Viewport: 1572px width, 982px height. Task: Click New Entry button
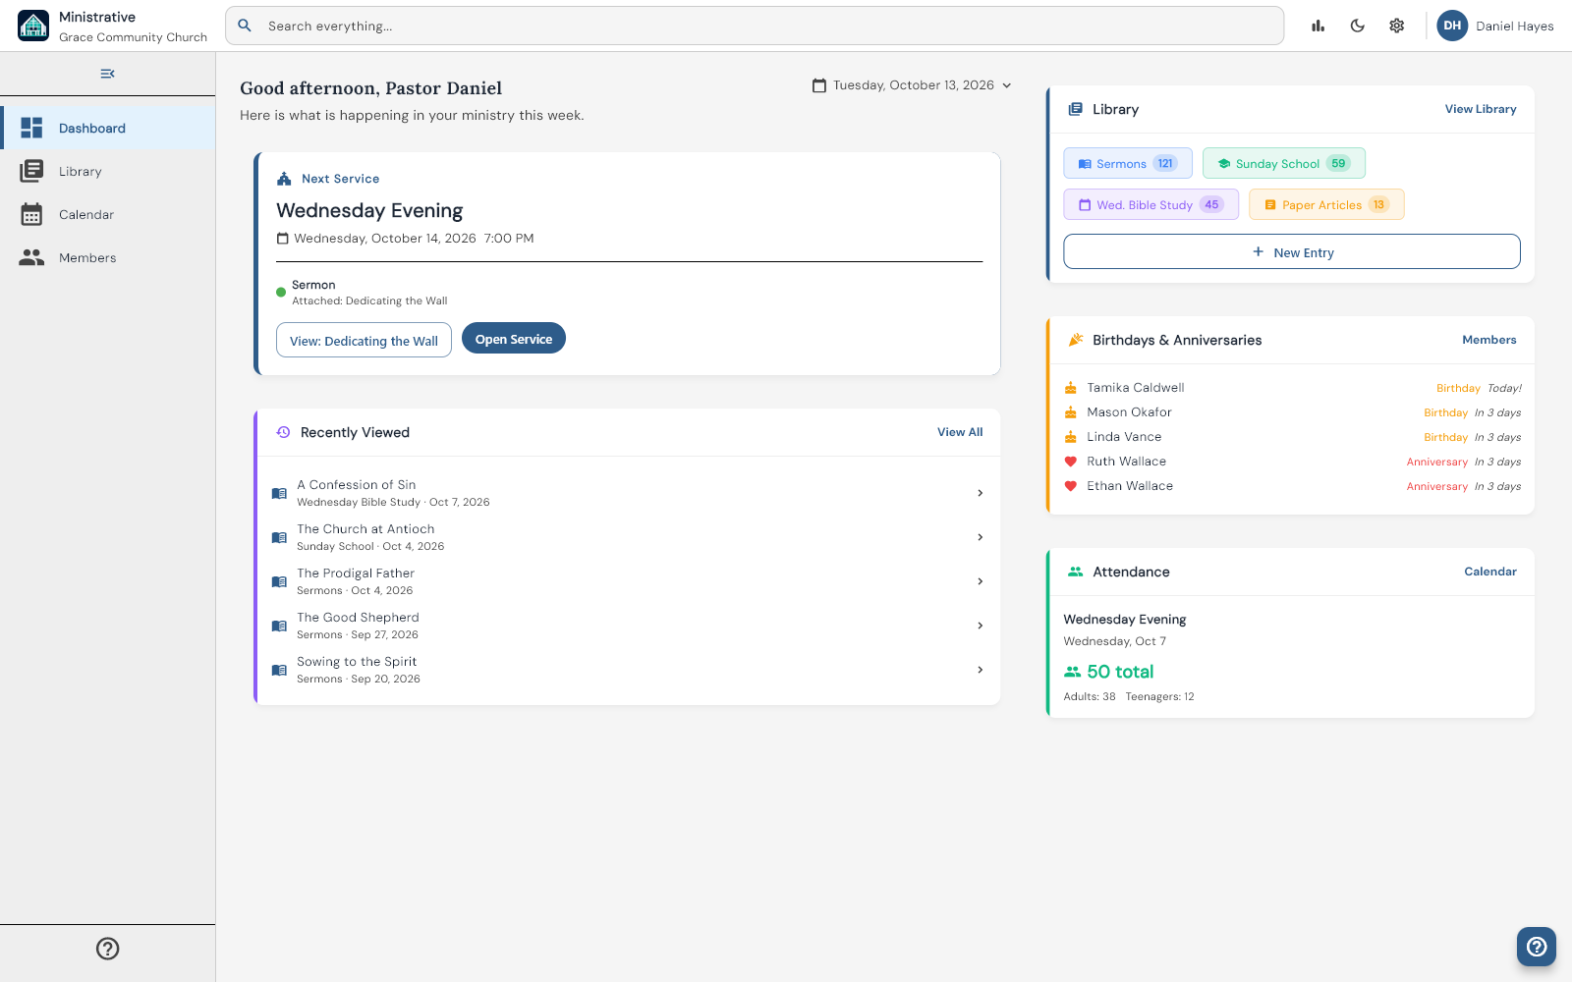coord(1292,251)
